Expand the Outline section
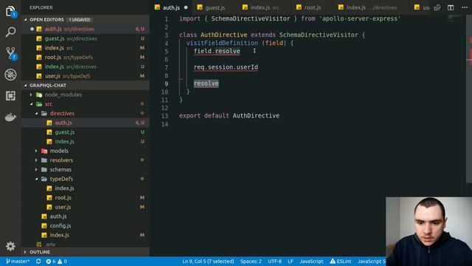 pyautogui.click(x=86, y=252)
